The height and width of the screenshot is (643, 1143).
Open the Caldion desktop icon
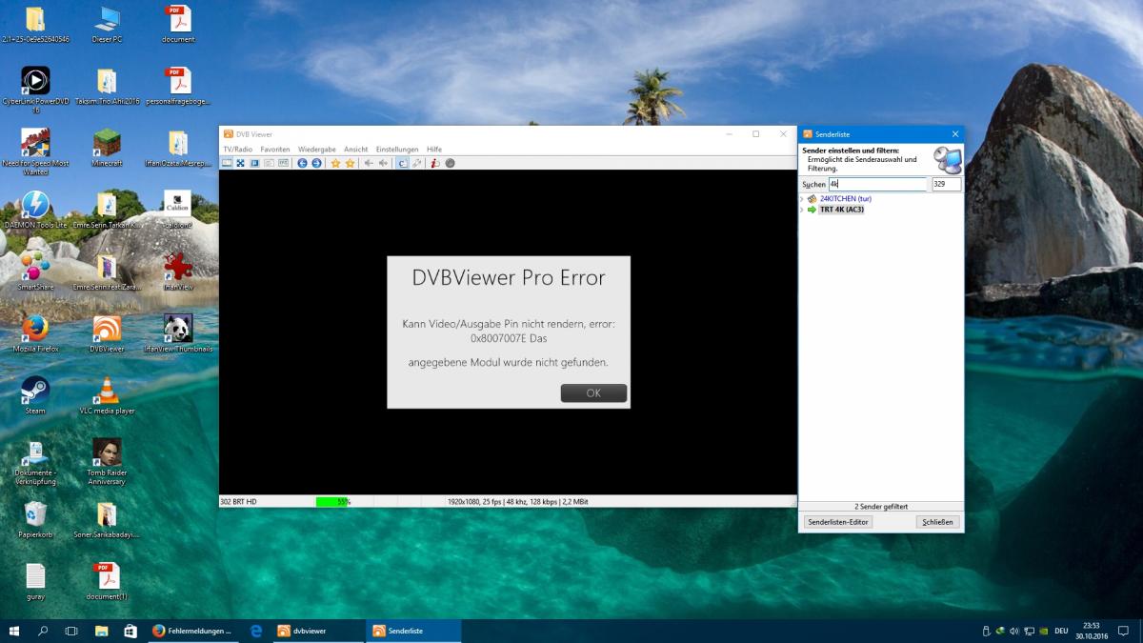point(178,211)
